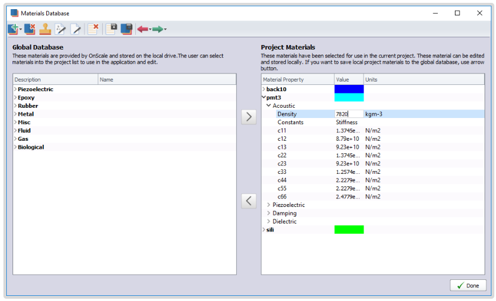Click the c22 property row label
The image size is (496, 301).
[x=282, y=155]
